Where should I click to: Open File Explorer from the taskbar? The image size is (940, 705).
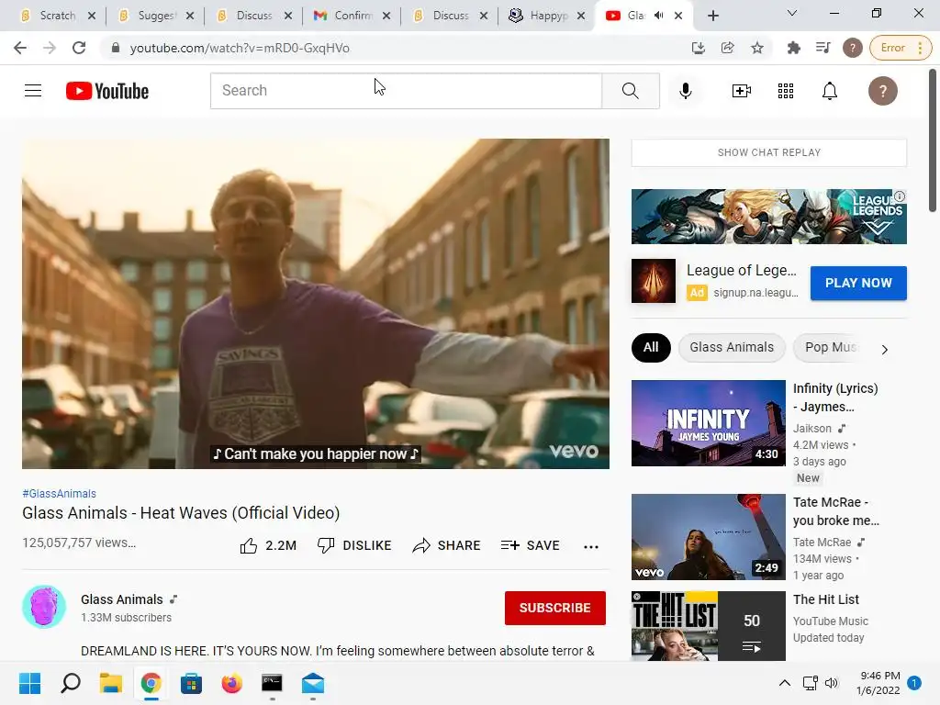pos(110,683)
